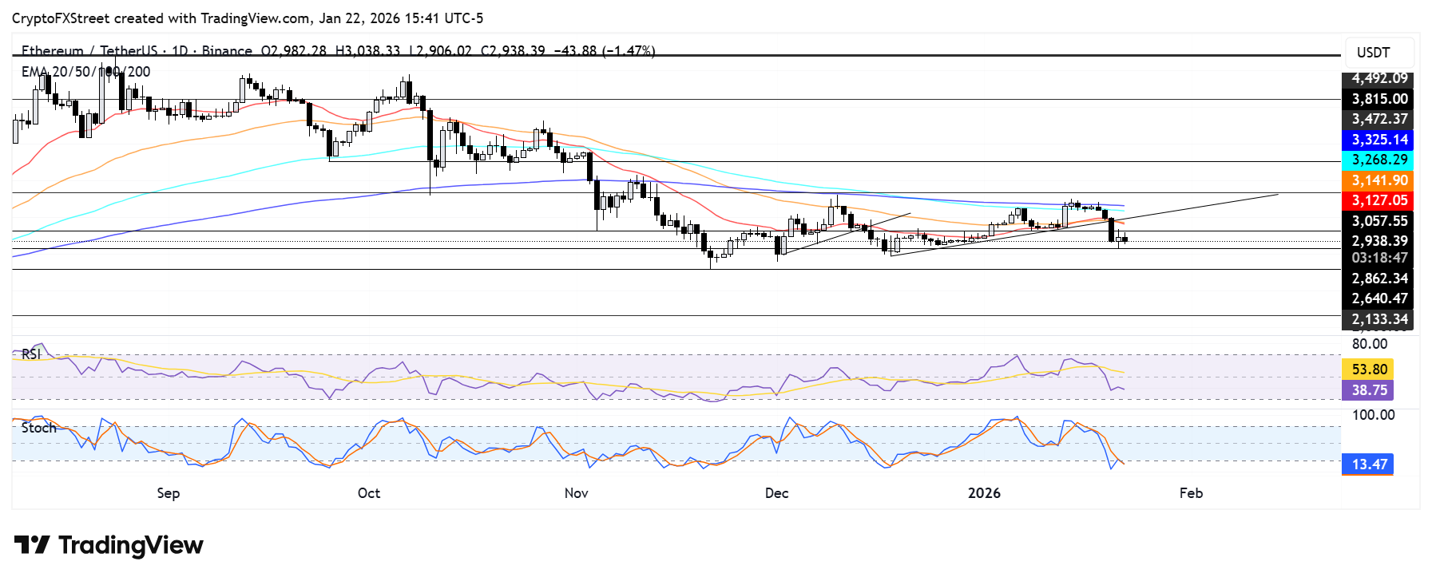Open the USDT currency selector
Image resolution: width=1432 pixels, height=581 pixels.
(1373, 53)
